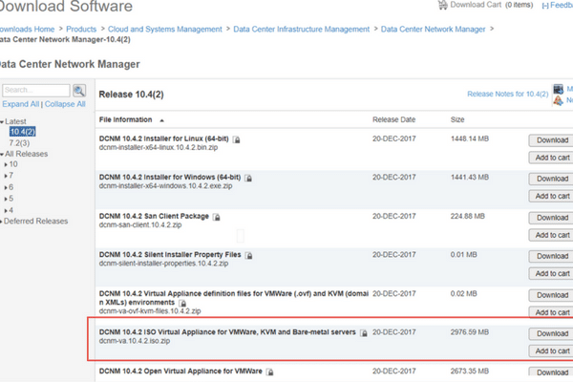Add Virtual Appliance definition files to cart
Screen dimensions: 573x382
(x=552, y=312)
